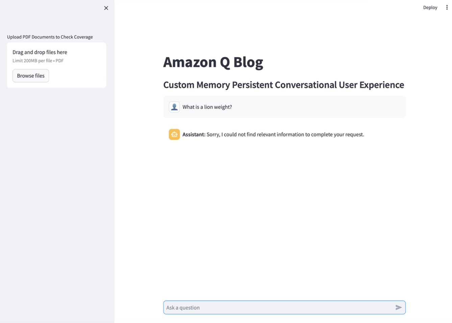Click the Drag and drop files area
The image size is (452, 323).
pyautogui.click(x=56, y=65)
